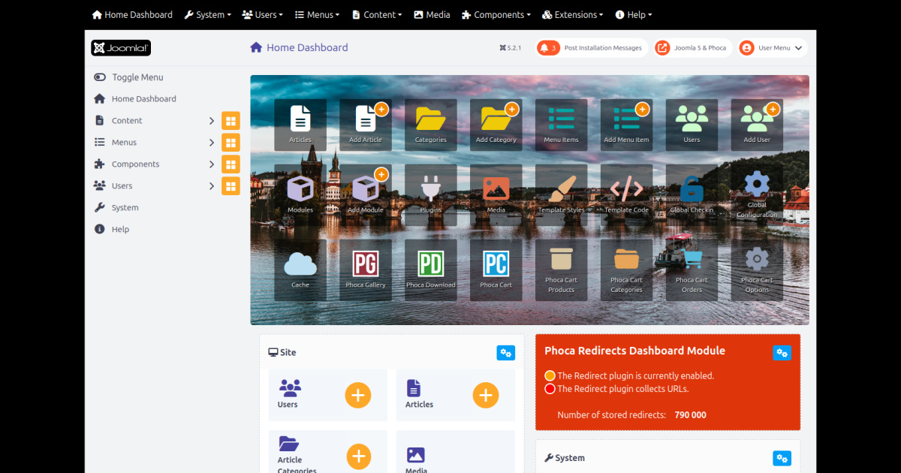Image resolution: width=901 pixels, height=473 pixels.
Task: Click the Joomla 5 & Phoca button
Action: click(x=693, y=48)
